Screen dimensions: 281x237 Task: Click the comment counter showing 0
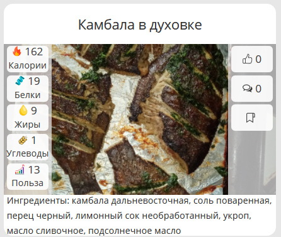point(258,89)
